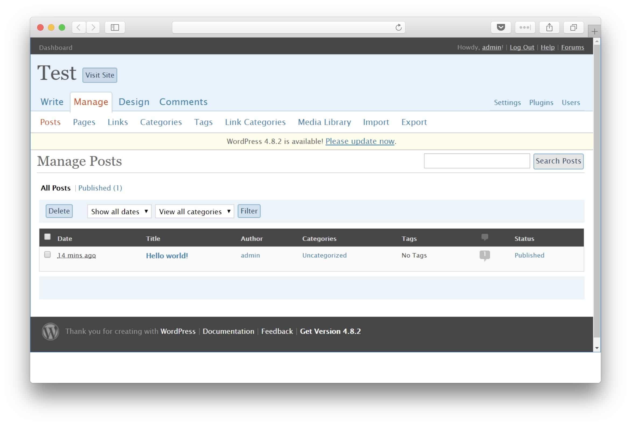Switch to the Design tab
This screenshot has width=631, height=426.
click(x=134, y=102)
